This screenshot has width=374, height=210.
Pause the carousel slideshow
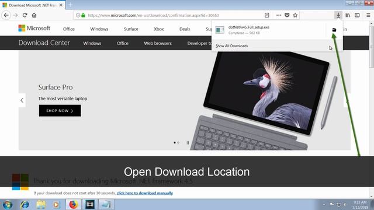click(x=188, y=142)
